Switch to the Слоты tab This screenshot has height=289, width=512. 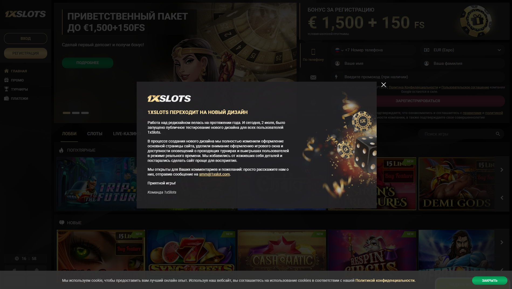pos(95,134)
